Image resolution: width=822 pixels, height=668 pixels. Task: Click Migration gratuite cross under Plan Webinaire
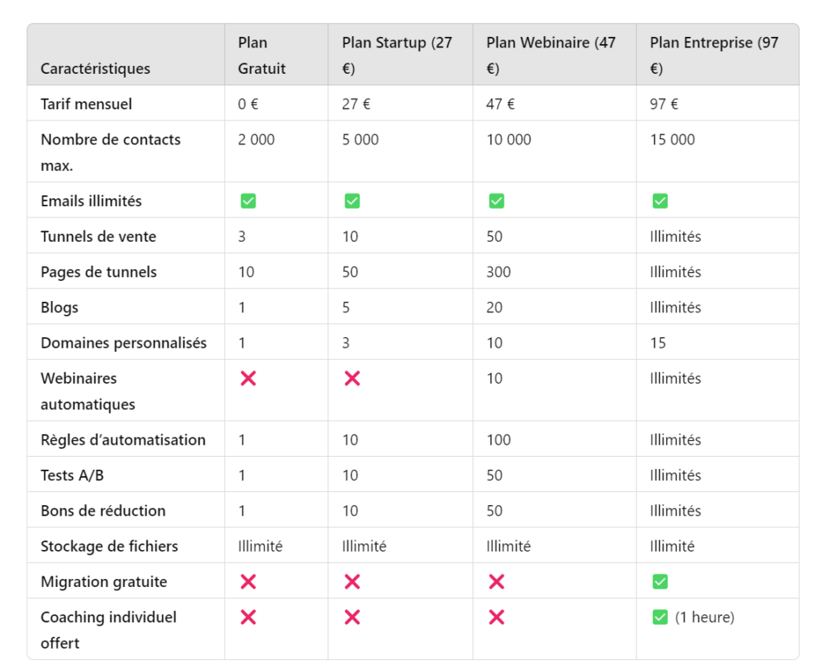point(496,581)
